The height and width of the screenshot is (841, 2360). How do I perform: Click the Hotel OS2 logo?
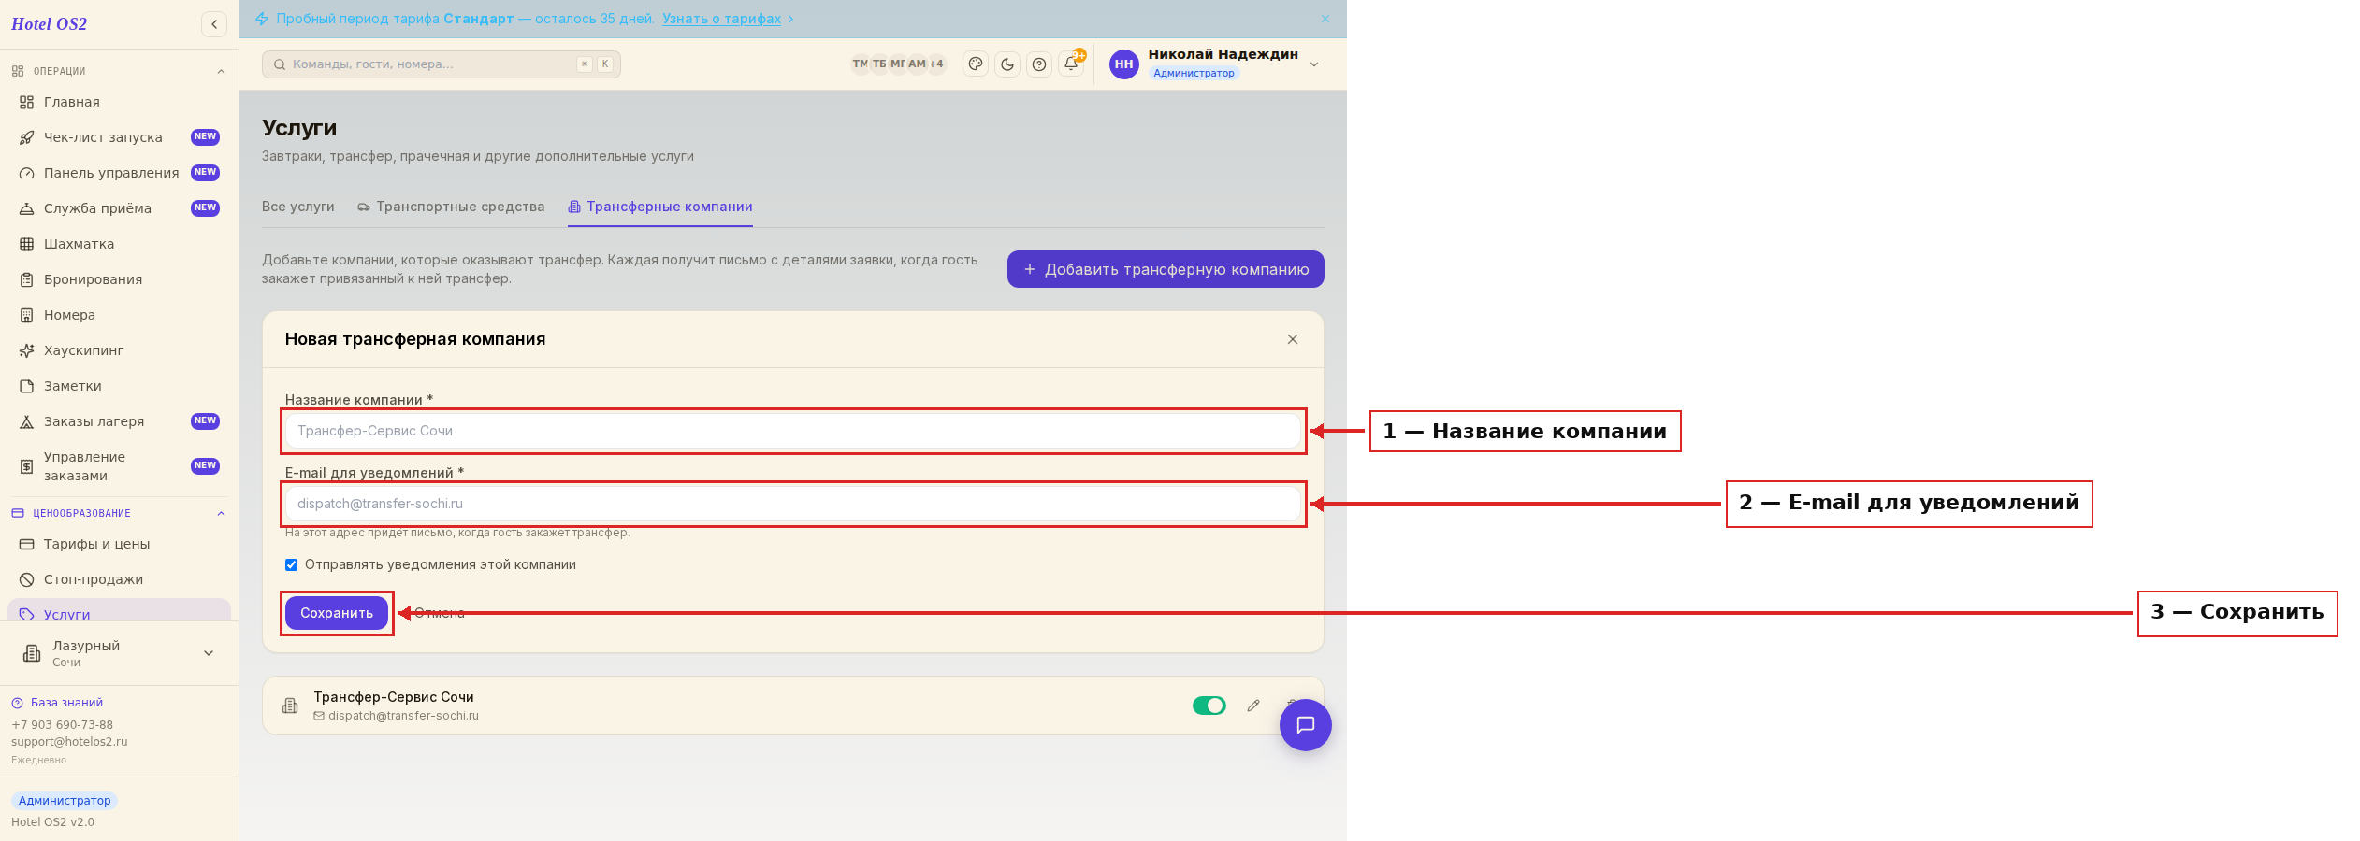pos(49,24)
